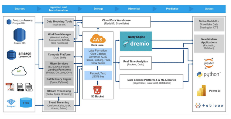231x119 pixels.
Task: Select the Python logo
Action: point(208,75)
